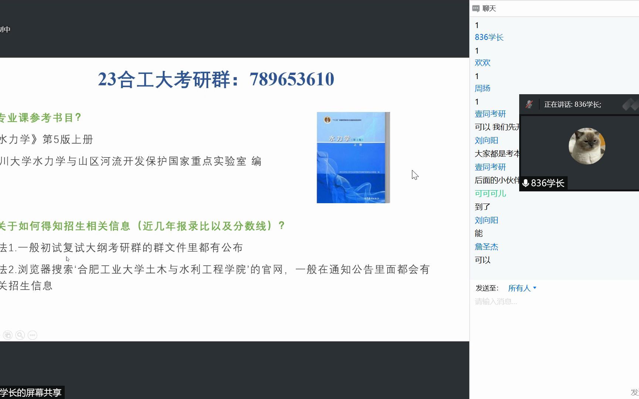Click the slide thumbnails grid icon
The width and height of the screenshot is (639, 399).
point(8,335)
